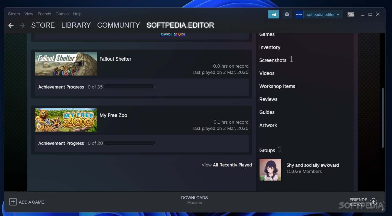392x216 pixels.
Task: Open the Guides profile link
Action: click(x=267, y=112)
